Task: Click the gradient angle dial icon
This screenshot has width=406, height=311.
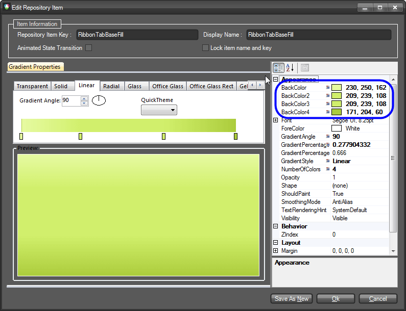Action: coord(99,100)
